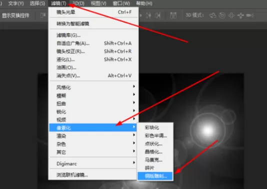Select 油画(O)... oil paint filter
This screenshot has height=189, width=267.
pos(93,68)
